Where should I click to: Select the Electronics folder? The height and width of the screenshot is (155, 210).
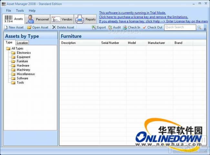click(21, 53)
